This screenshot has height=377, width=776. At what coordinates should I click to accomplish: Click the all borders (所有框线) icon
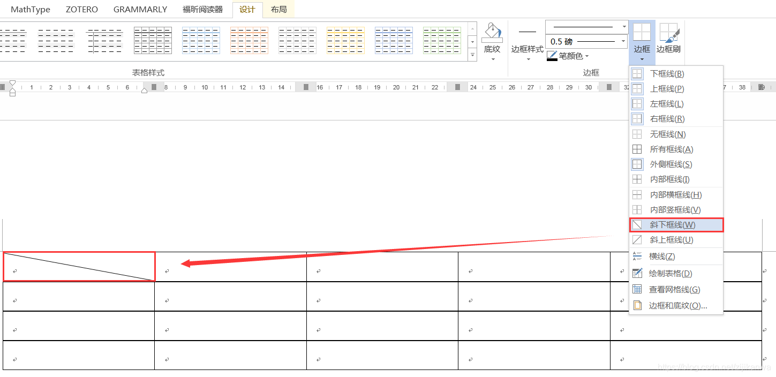(637, 149)
